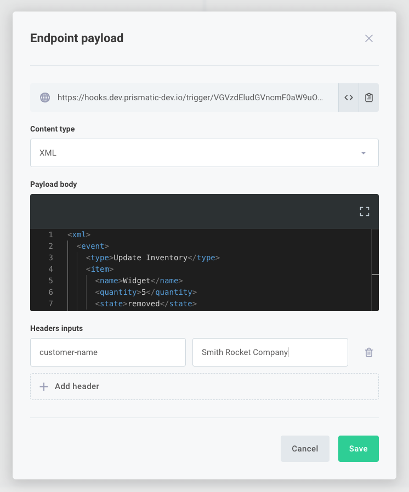Expand the payload editor to fullscreen
The image size is (409, 492).
tap(364, 211)
